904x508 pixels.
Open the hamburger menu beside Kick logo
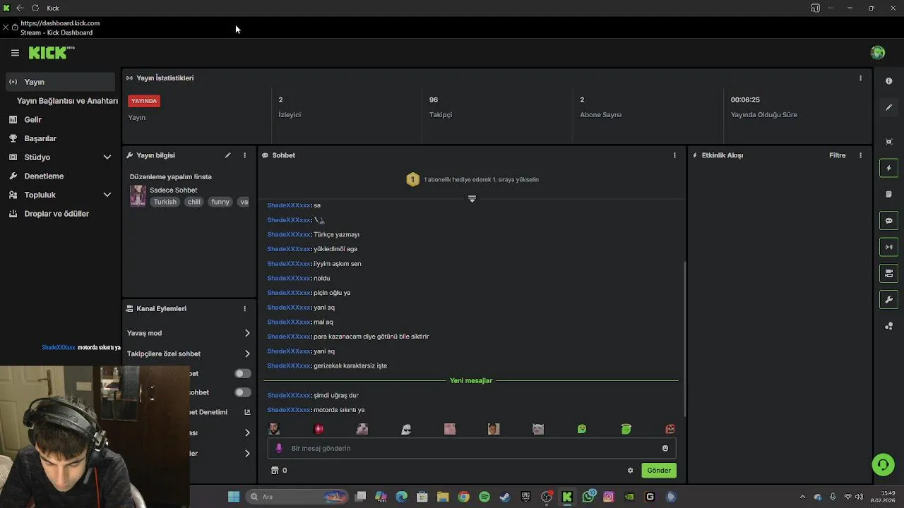click(x=15, y=53)
